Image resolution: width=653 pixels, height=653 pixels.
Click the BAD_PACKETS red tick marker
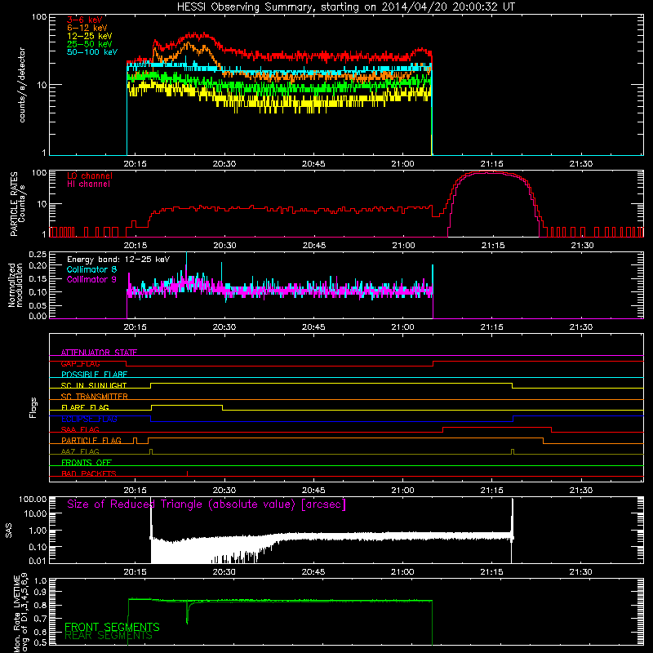point(188,473)
